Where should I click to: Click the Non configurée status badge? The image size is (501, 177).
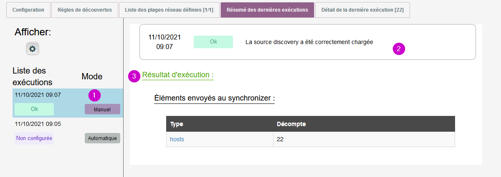pyautogui.click(x=34, y=138)
